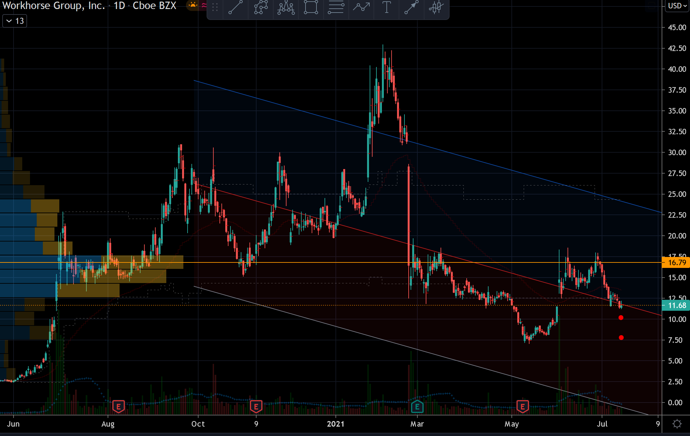Select the text annotation tool

[386, 7]
